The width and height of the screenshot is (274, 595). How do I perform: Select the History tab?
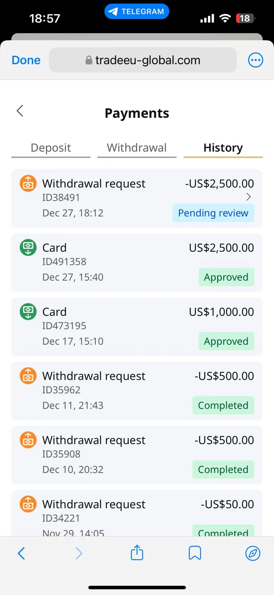point(223,148)
